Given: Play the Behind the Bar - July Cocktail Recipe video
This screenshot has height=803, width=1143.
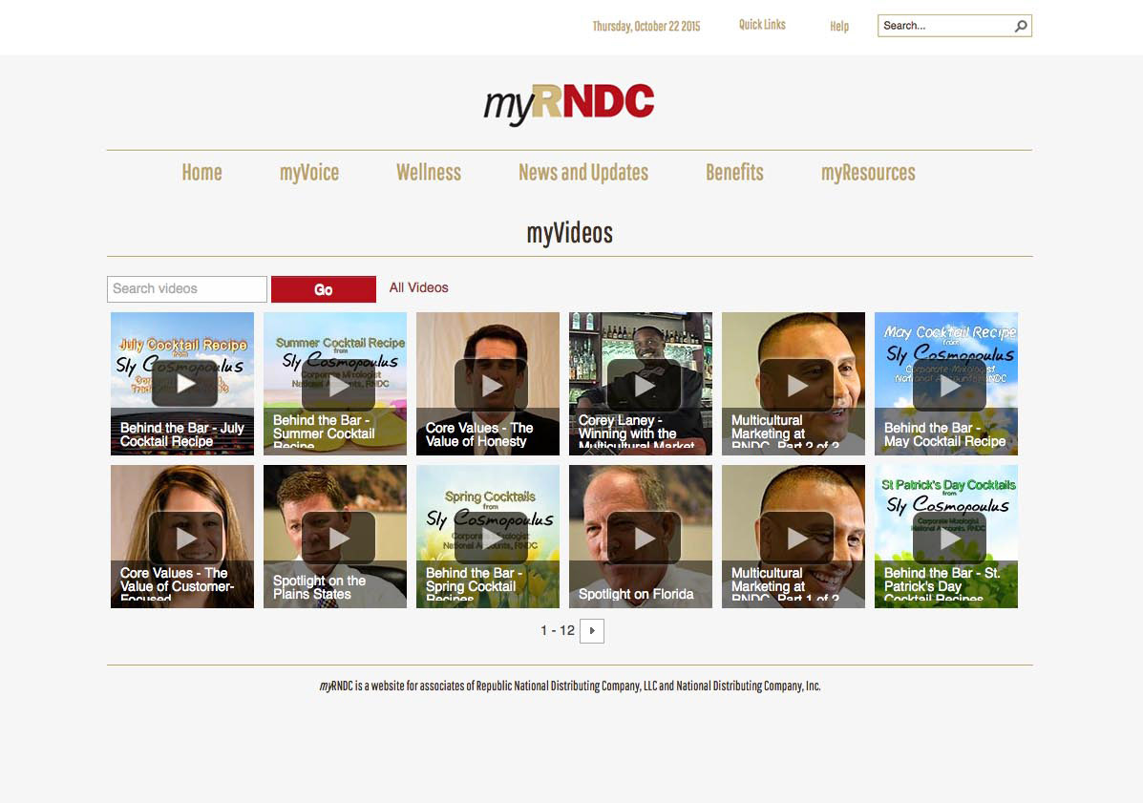Looking at the screenshot, I should tap(184, 383).
